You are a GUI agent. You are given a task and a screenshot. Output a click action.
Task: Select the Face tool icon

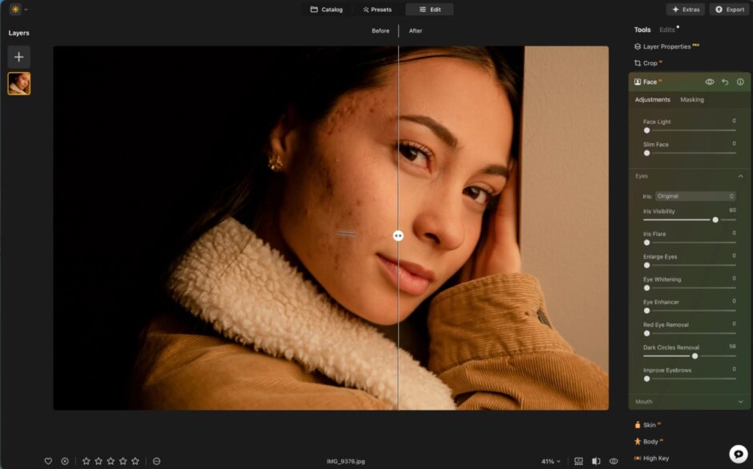[x=637, y=82]
